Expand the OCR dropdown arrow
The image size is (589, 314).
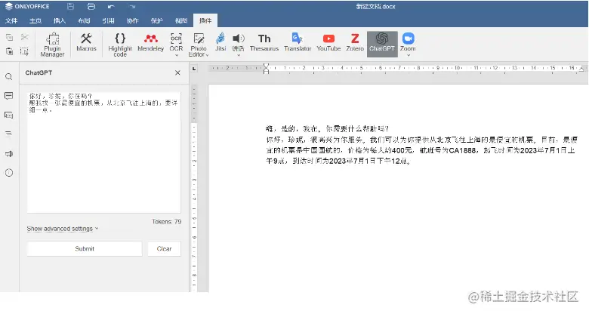click(x=176, y=55)
